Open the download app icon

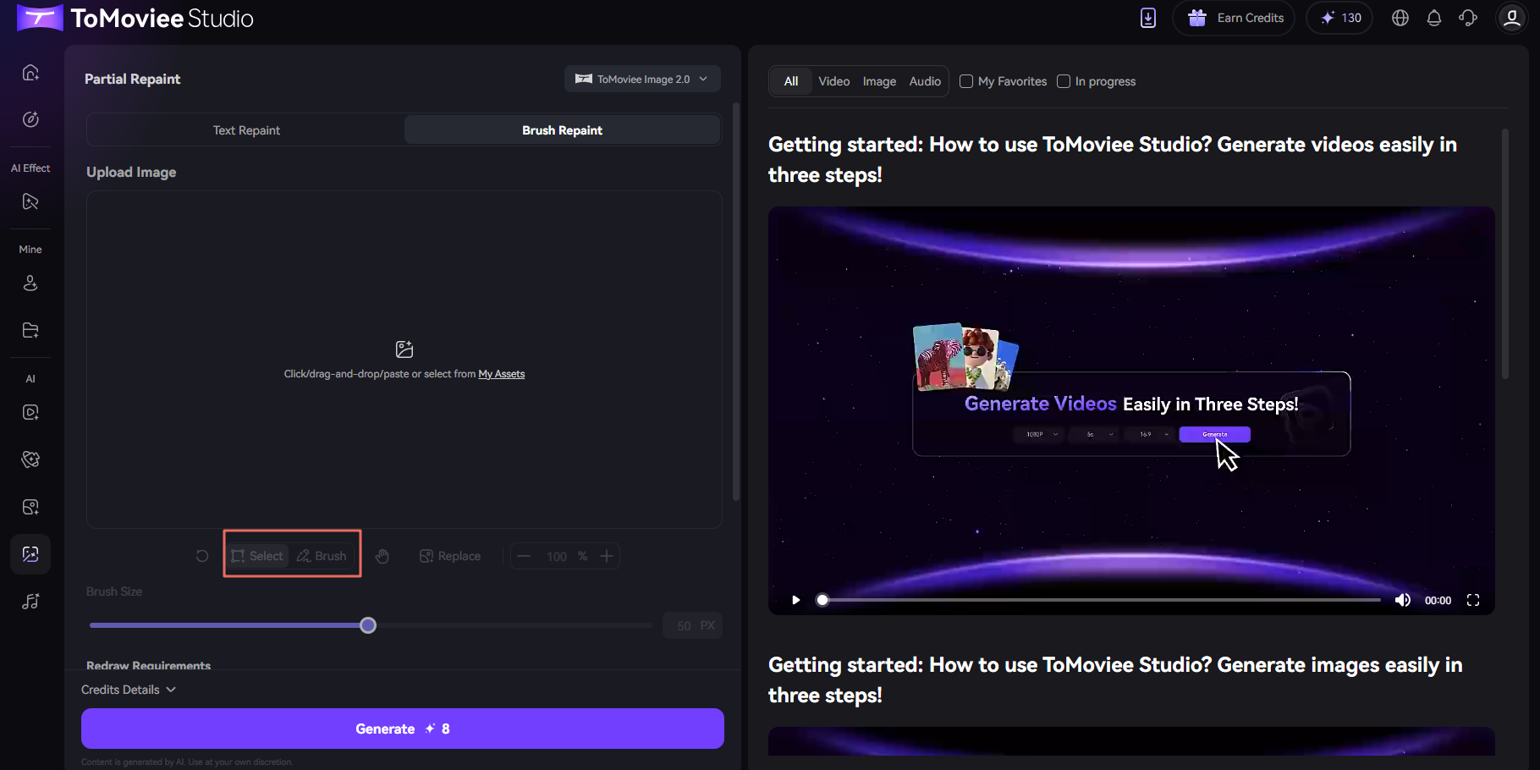[1148, 18]
